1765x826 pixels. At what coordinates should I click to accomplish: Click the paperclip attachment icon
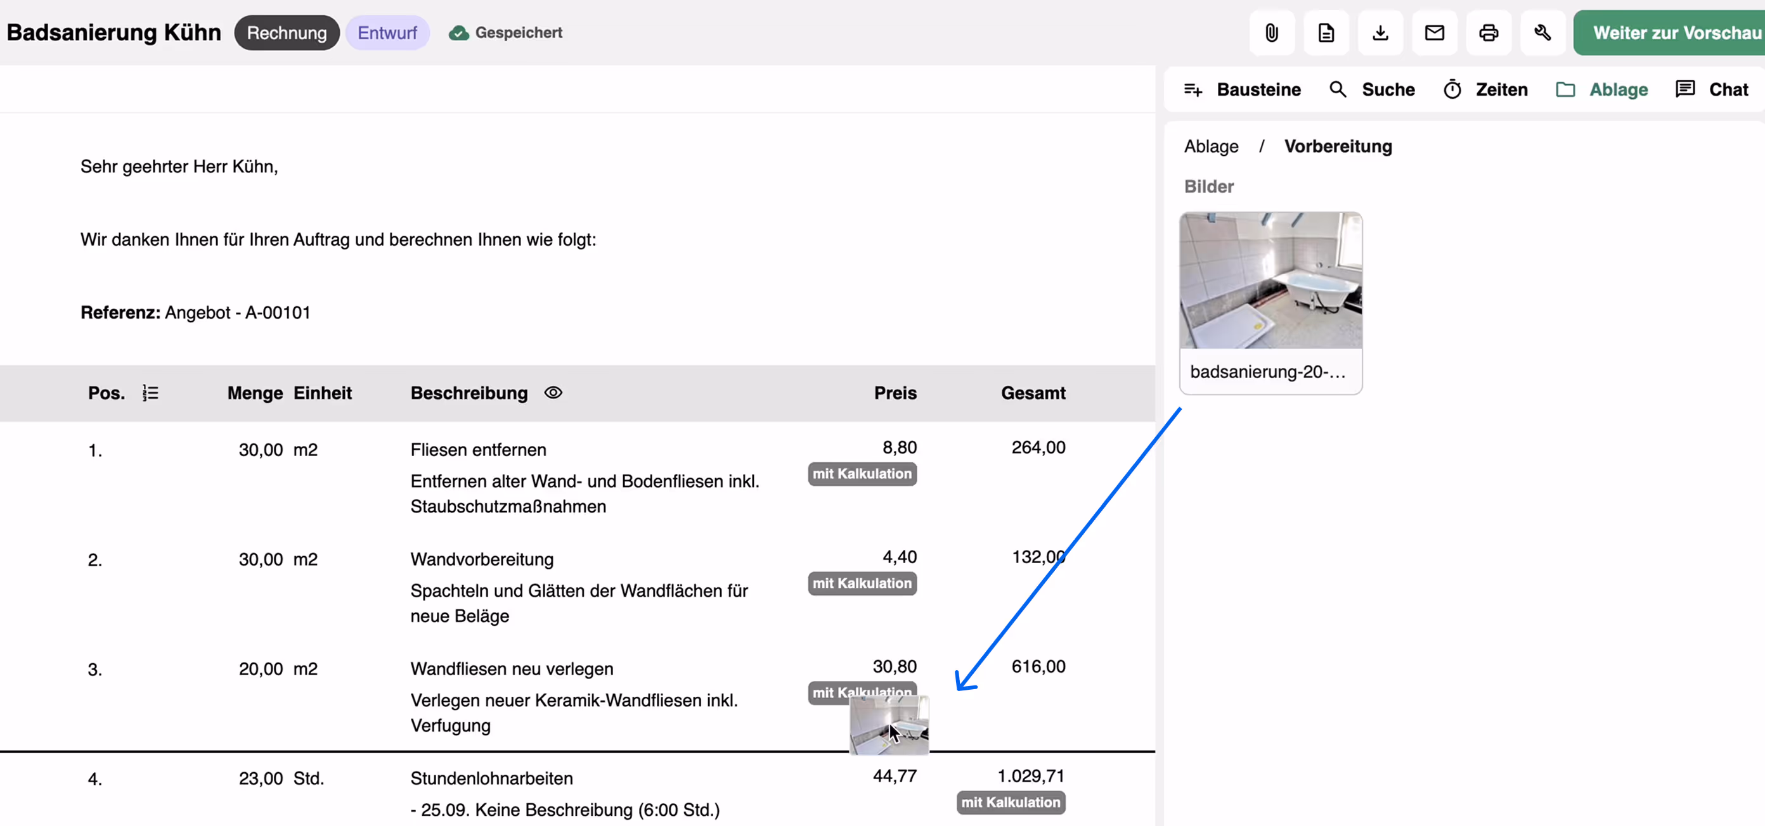(x=1271, y=33)
